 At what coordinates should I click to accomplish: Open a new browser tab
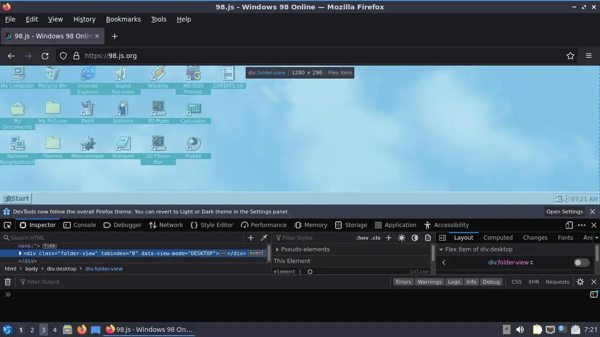114,36
